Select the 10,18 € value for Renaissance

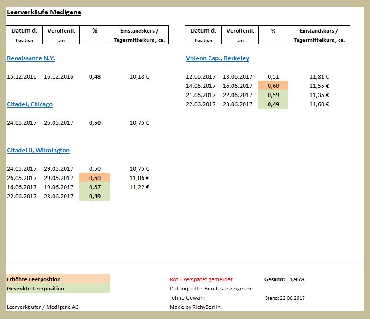pyautogui.click(x=139, y=77)
